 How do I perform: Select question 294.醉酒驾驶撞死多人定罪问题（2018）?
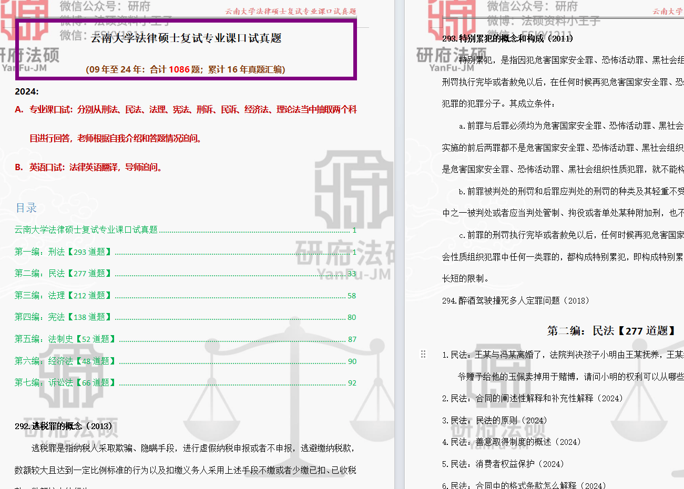coord(516,300)
